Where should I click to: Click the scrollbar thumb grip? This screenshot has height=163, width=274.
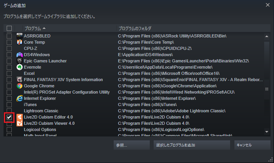(x=267, y=89)
